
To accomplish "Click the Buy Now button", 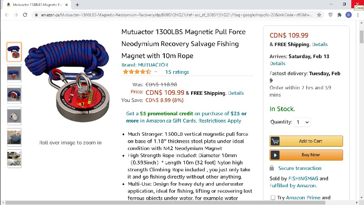I will [306, 155].
